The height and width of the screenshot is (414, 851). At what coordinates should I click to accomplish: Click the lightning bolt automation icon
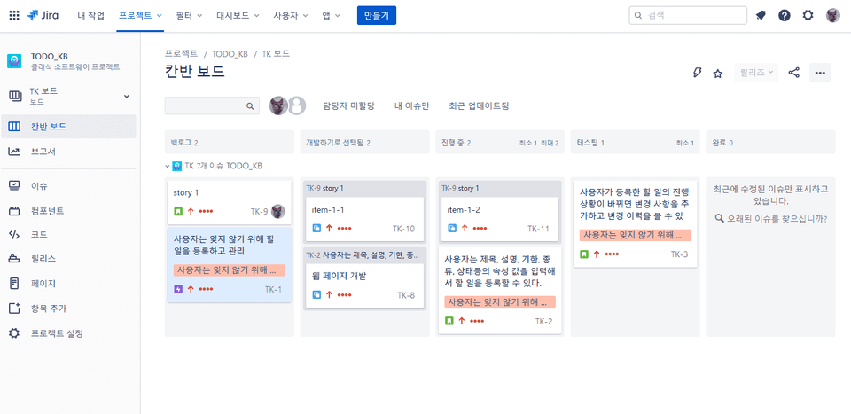[x=697, y=73]
